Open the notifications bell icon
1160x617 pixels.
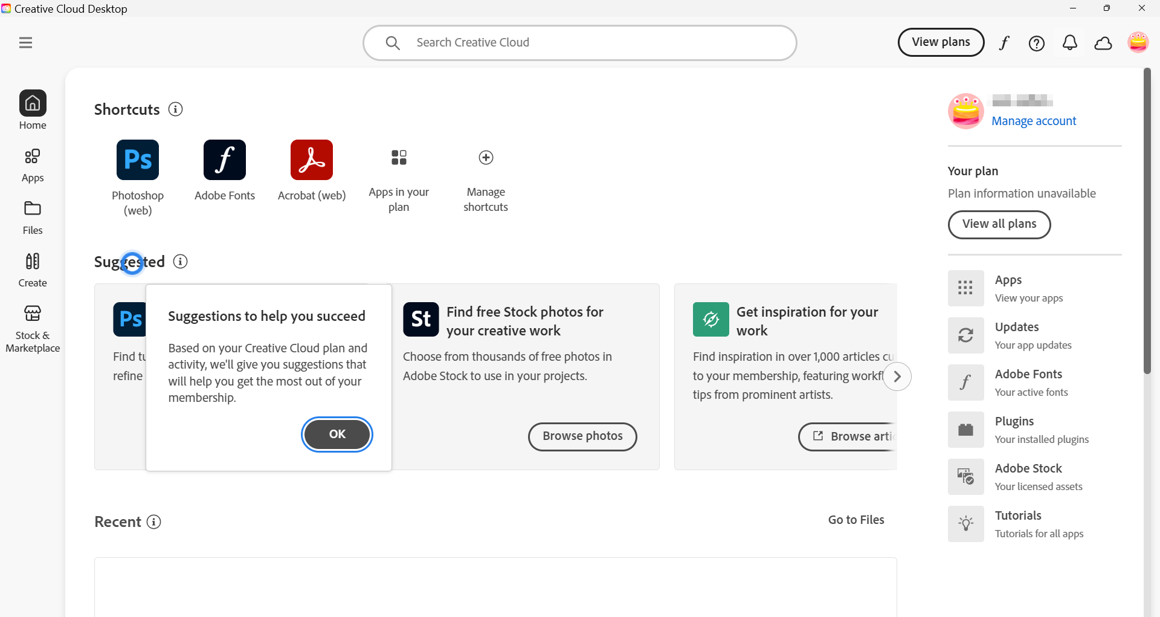pos(1069,43)
